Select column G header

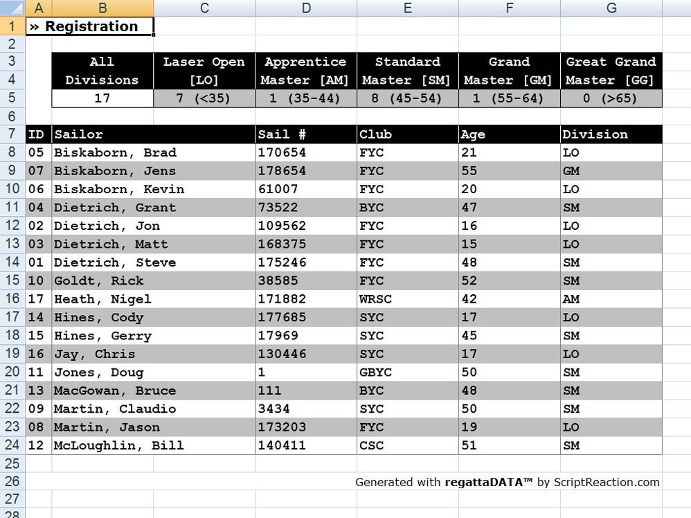click(x=611, y=8)
